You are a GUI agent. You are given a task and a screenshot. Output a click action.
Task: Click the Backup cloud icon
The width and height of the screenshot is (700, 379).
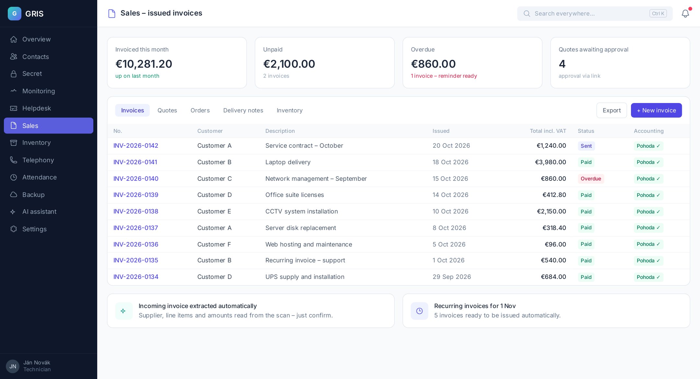coord(14,195)
